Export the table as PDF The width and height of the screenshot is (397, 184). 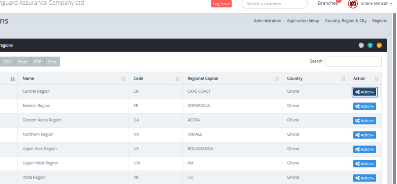(x=37, y=62)
